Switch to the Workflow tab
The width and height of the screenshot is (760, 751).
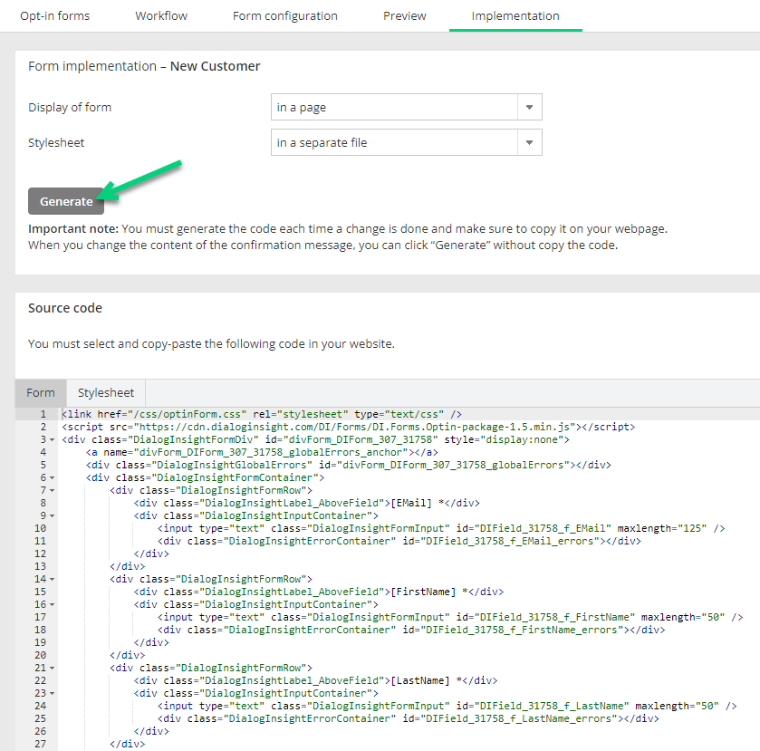pyautogui.click(x=161, y=16)
